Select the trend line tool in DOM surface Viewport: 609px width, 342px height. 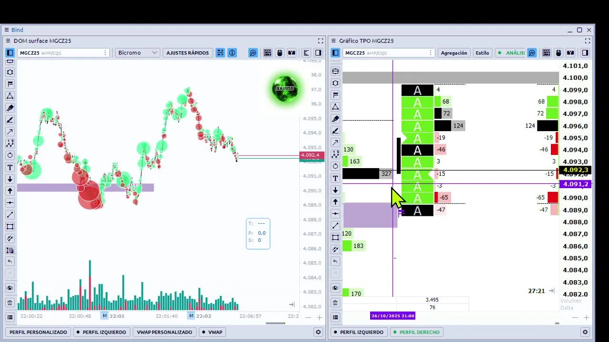(10, 215)
